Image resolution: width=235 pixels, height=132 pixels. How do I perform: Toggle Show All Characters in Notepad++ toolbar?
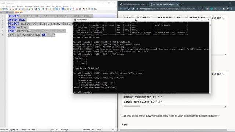click(59, 9)
